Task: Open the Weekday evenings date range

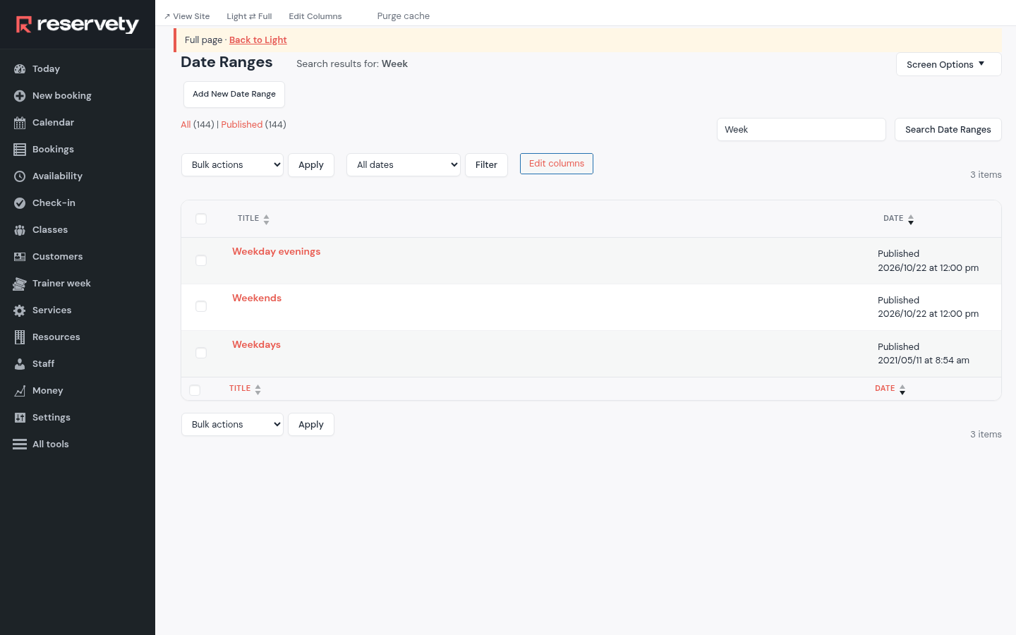Action: [277, 252]
